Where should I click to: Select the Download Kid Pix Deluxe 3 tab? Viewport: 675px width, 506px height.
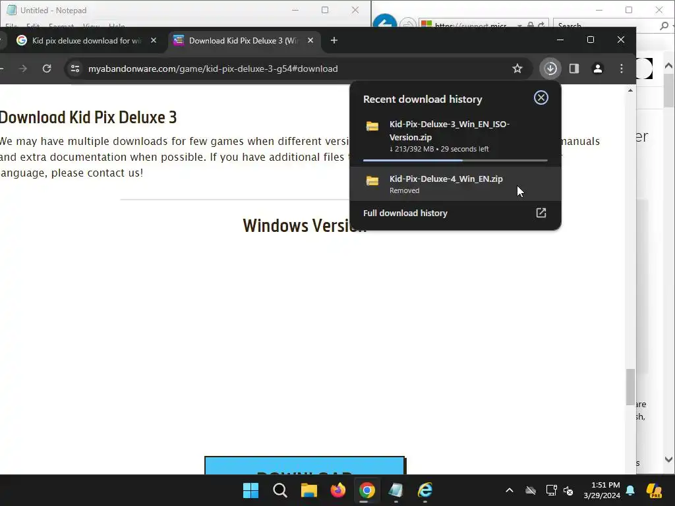(243, 40)
